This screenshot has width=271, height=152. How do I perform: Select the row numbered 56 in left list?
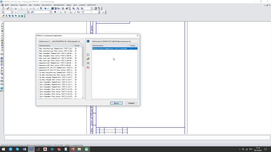pyautogui.click(x=60, y=51)
